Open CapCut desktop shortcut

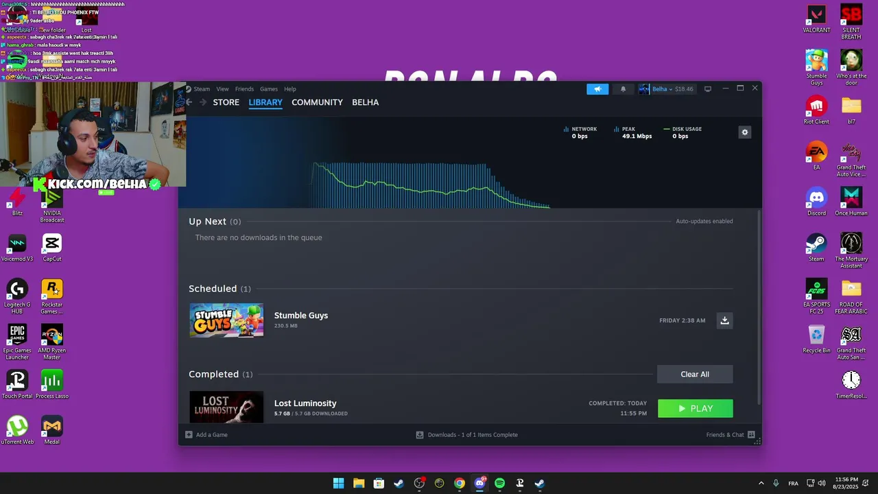52,248
